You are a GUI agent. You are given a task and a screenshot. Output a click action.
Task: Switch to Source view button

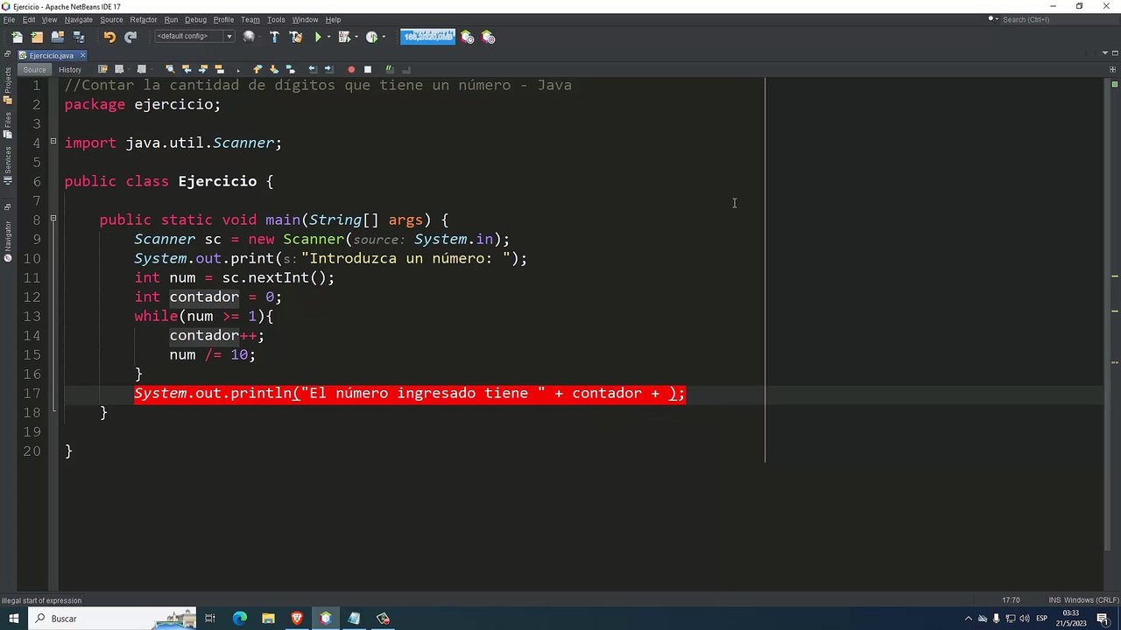(34, 69)
